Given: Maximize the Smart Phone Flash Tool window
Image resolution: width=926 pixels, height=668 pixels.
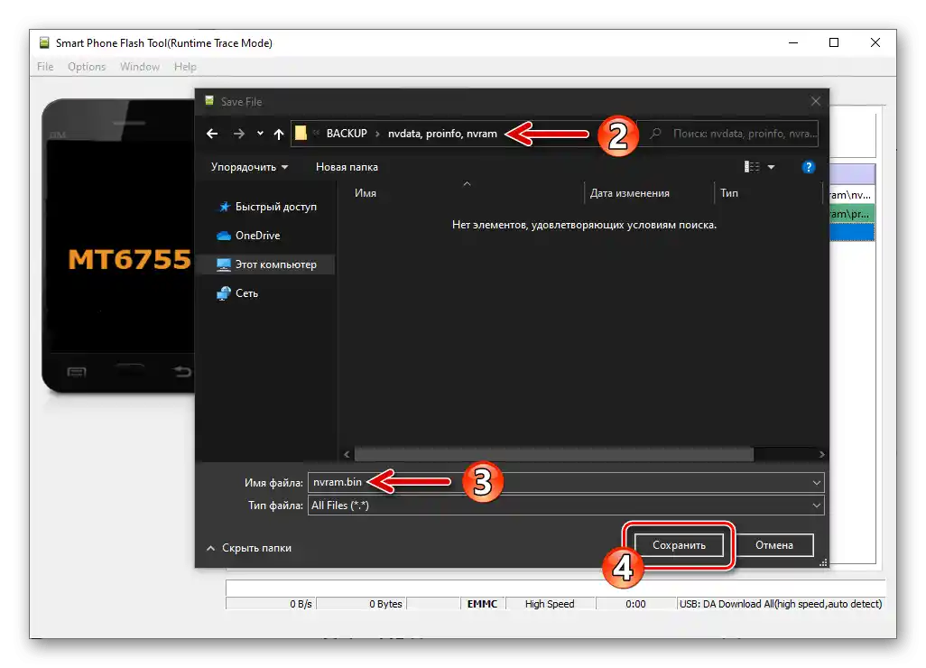Looking at the screenshot, I should click(x=834, y=42).
